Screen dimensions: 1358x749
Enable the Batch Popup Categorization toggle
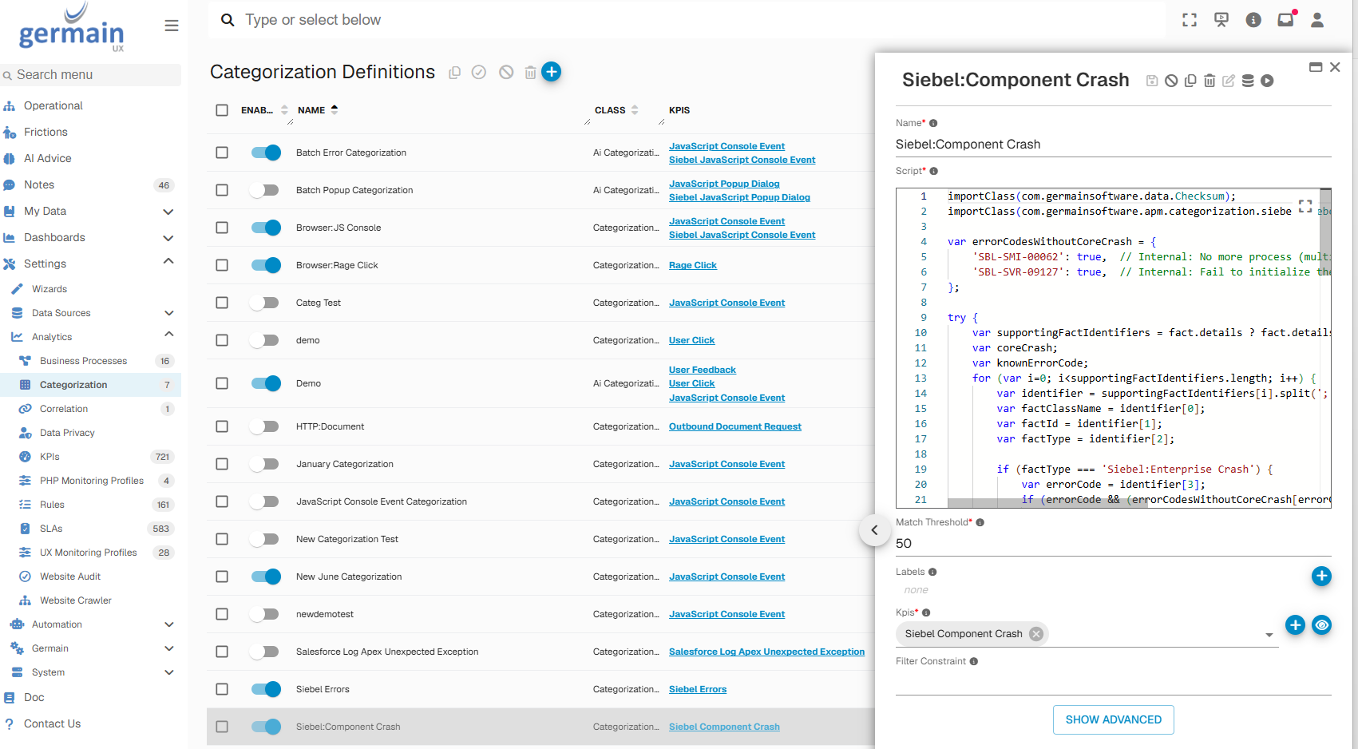point(264,190)
